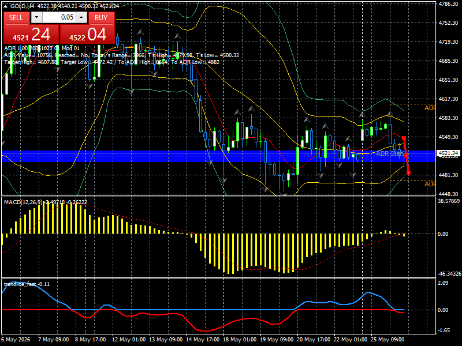The width and height of the screenshot is (462, 346).
Task: Click price level 4583.30 on the price axis
Action: [448, 118]
